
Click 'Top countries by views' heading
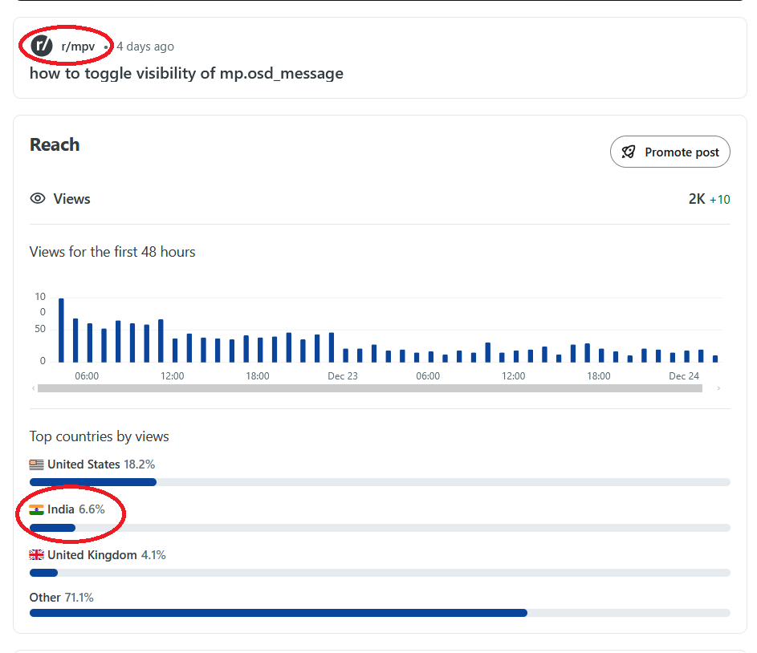(x=99, y=436)
